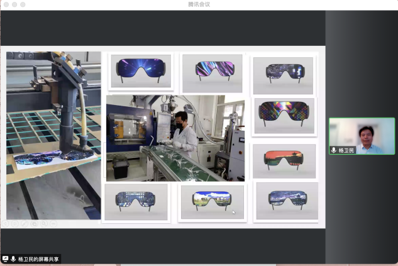
Task: Open the pen annotation tool in slideshow
Action: (x=25, y=224)
